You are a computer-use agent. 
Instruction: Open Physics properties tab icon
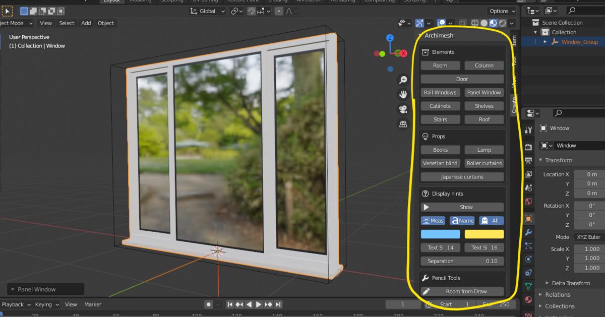528,259
